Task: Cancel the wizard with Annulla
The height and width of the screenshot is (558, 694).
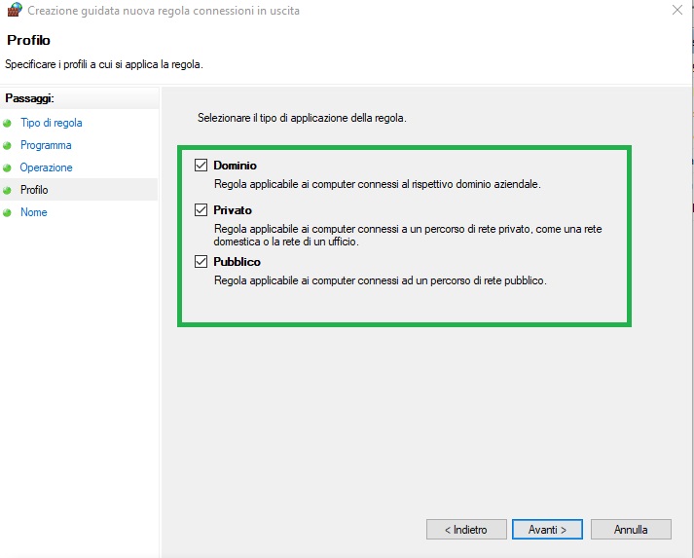Action: pyautogui.click(x=631, y=529)
